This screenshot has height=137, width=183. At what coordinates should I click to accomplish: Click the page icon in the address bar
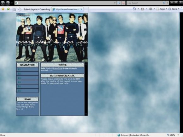(16, 3)
